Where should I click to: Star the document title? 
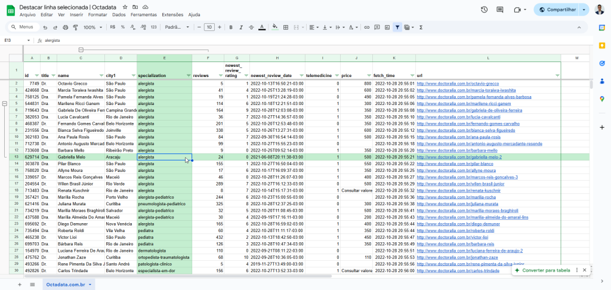point(125,7)
